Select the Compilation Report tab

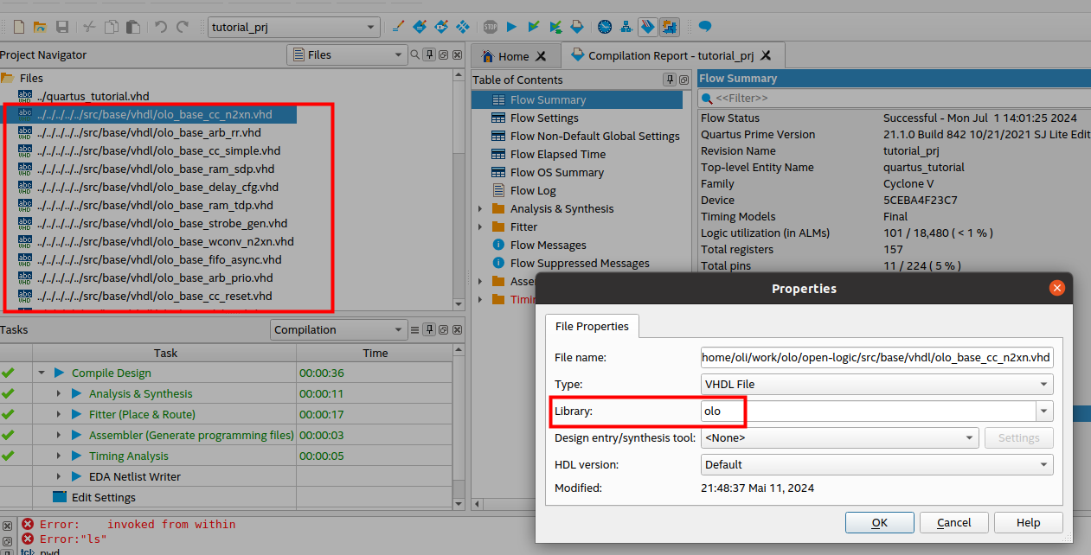[672, 56]
